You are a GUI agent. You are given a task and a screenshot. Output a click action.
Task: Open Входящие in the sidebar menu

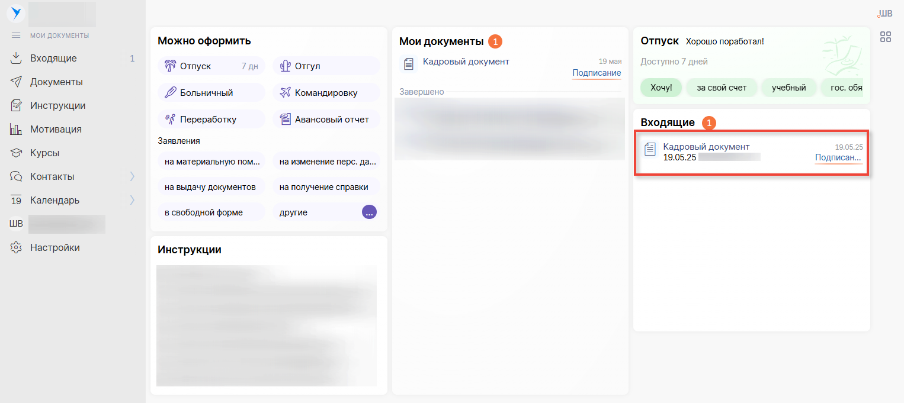pyautogui.click(x=53, y=58)
